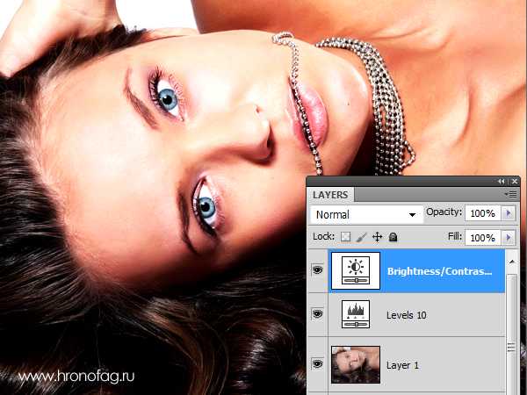Close the Layers panel
The width and height of the screenshot is (527, 395).
pos(515,182)
